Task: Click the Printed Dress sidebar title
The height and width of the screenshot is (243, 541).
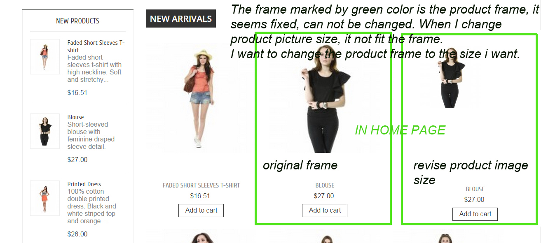Action: tap(84, 184)
